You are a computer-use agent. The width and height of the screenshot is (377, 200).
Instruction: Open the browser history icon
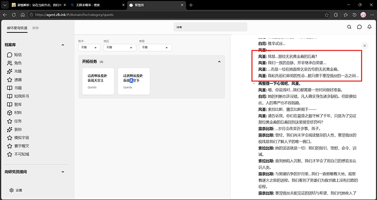click(355, 15)
